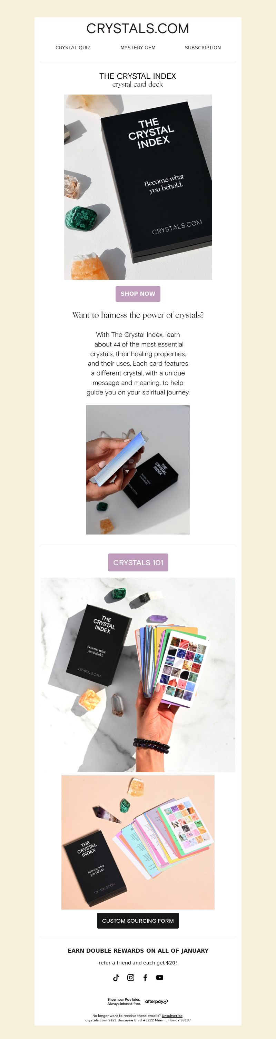Screen dimensions: 276x1039
Task: Open the MYSTERY GEM menu link
Action: click(138, 48)
